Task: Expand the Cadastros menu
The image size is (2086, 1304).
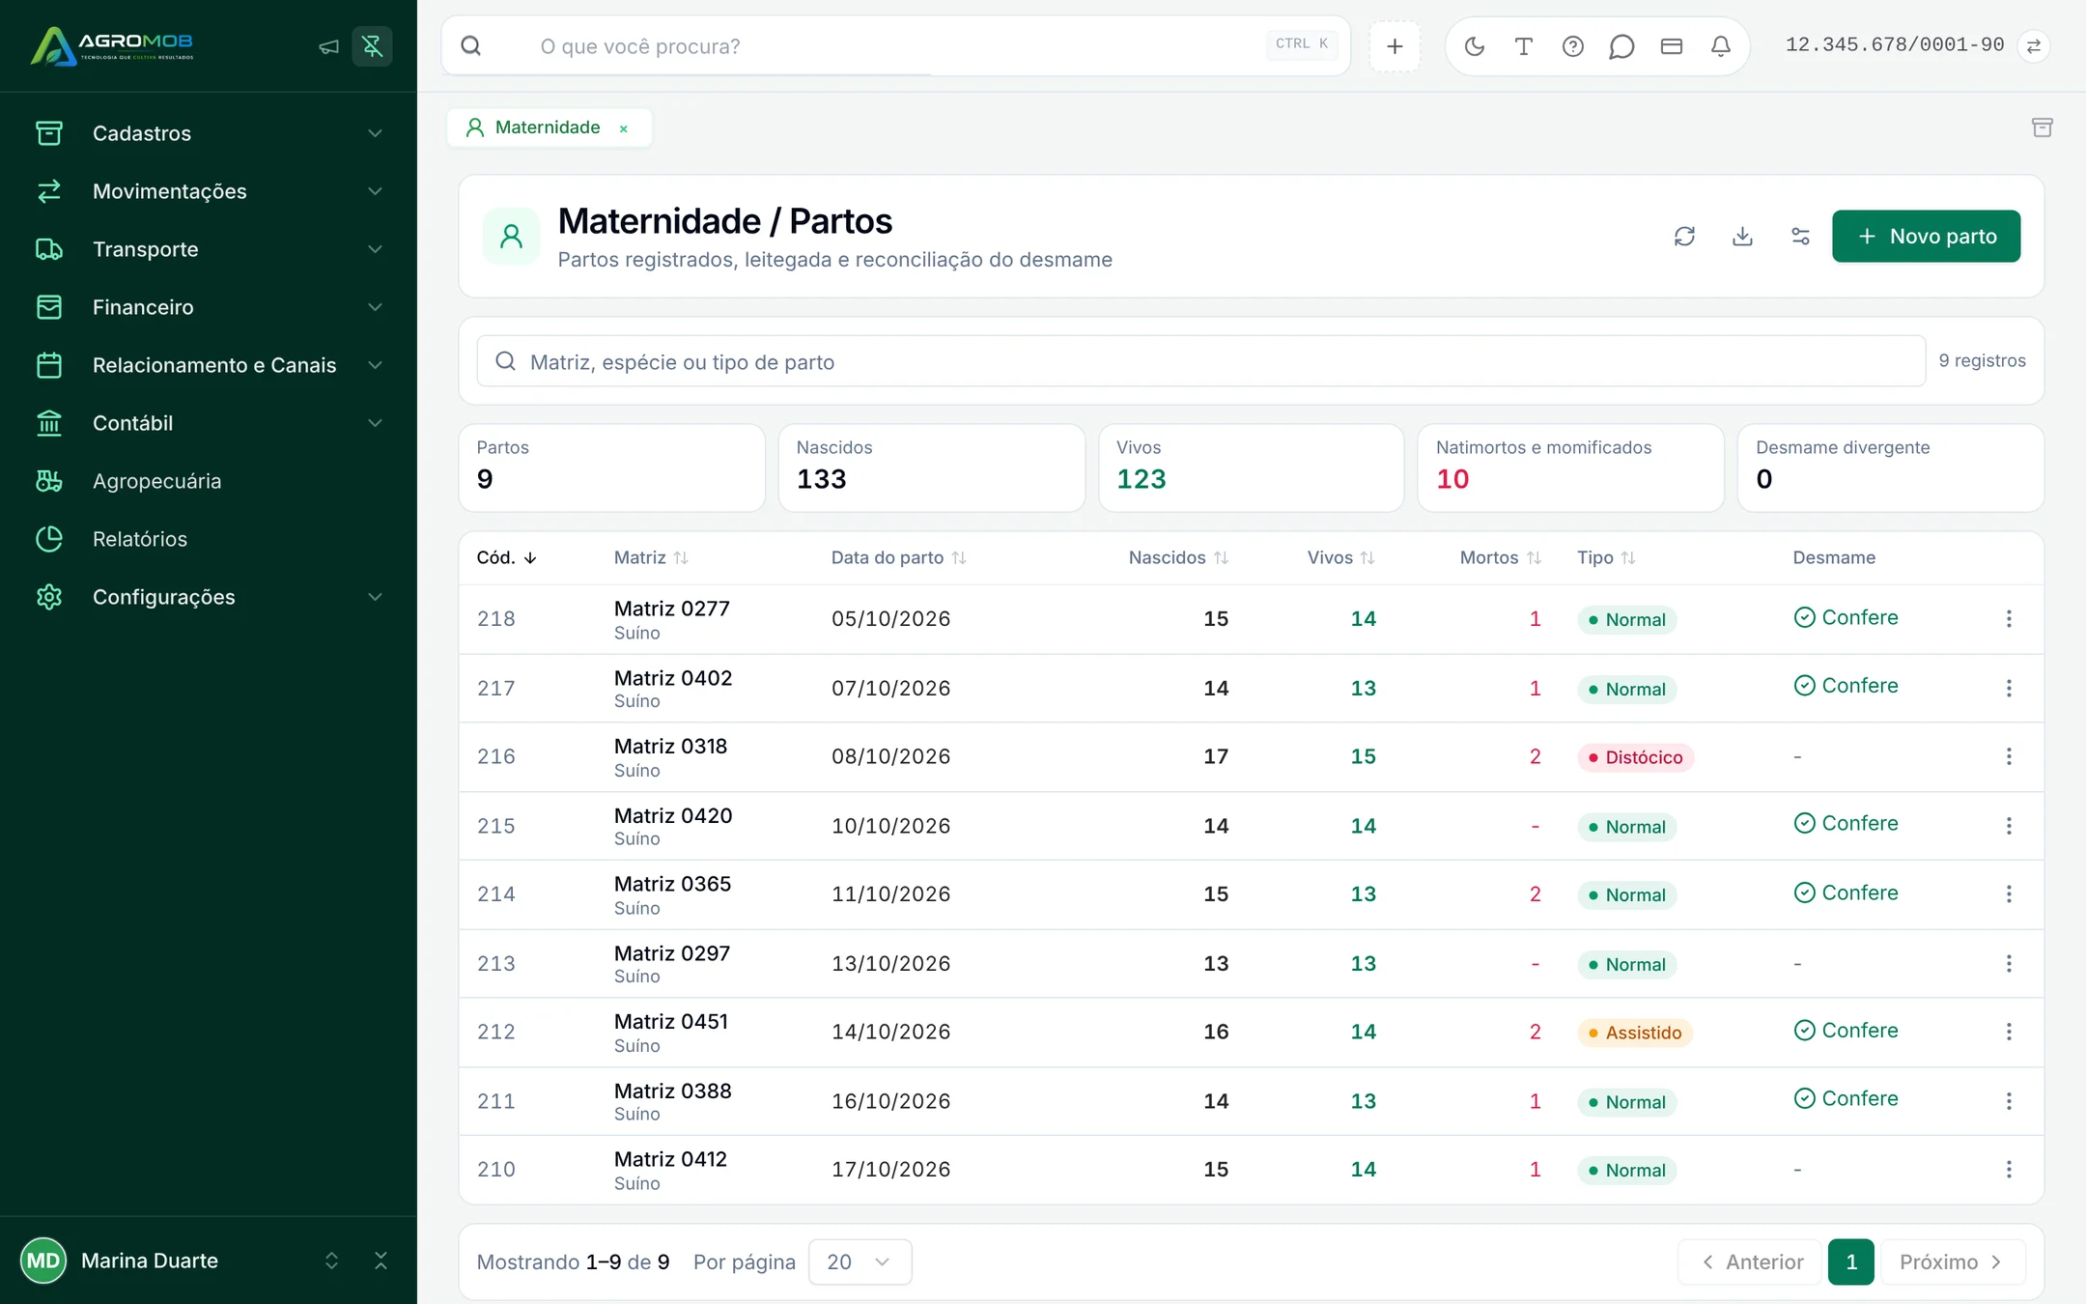Action: (209, 133)
